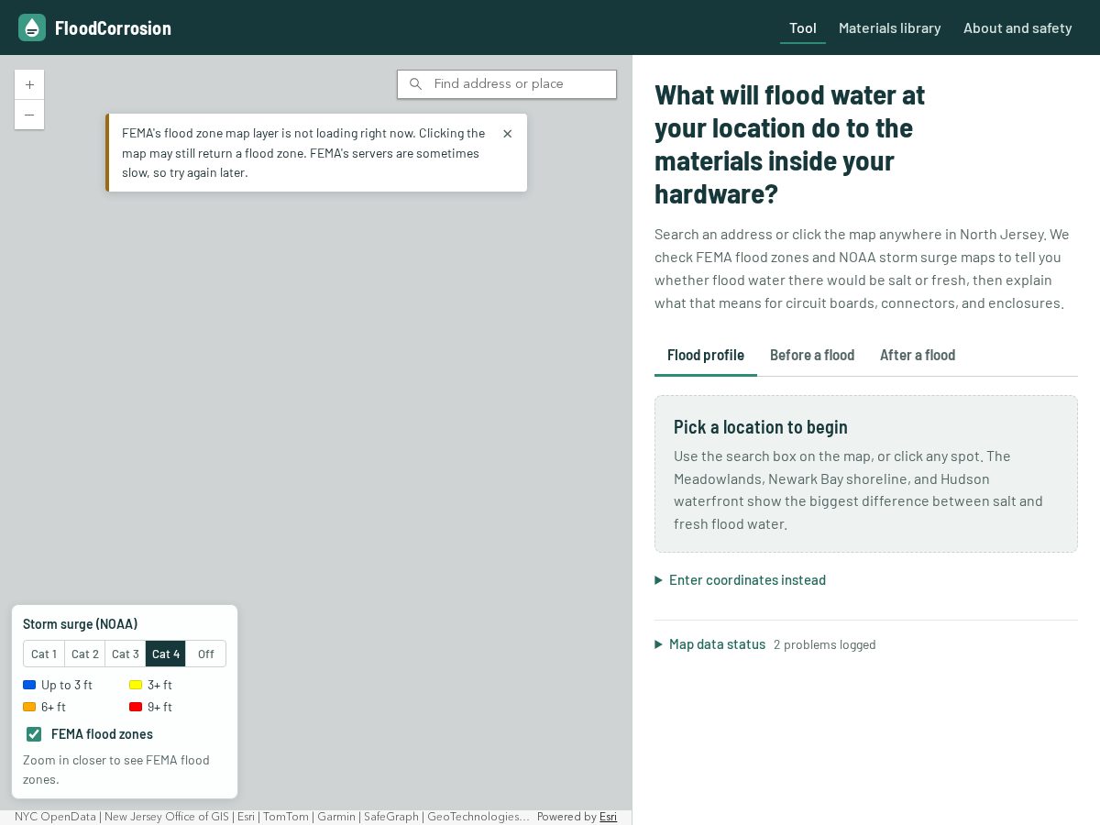The image size is (1100, 825).
Task: Expand Enter coordinates instead
Action: 741,580
